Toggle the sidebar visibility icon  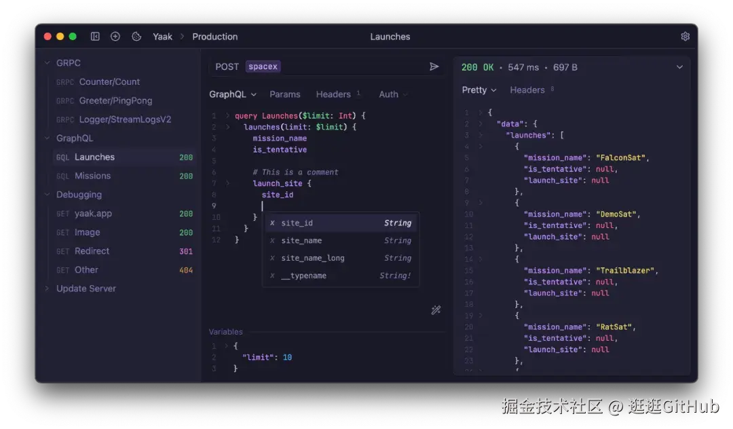95,36
